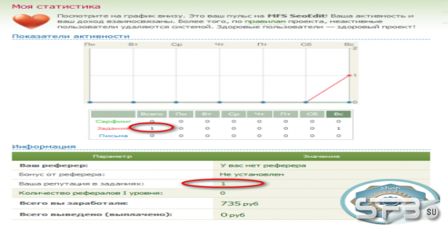
Task: Click the Всего выведено (выплачено): label
Action: click(x=96, y=214)
